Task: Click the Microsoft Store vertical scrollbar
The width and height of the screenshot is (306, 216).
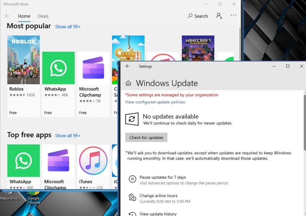Action: [240, 45]
